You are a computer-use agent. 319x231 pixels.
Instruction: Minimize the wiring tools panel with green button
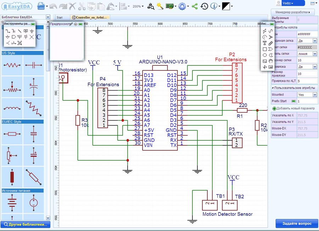click(33, 24)
